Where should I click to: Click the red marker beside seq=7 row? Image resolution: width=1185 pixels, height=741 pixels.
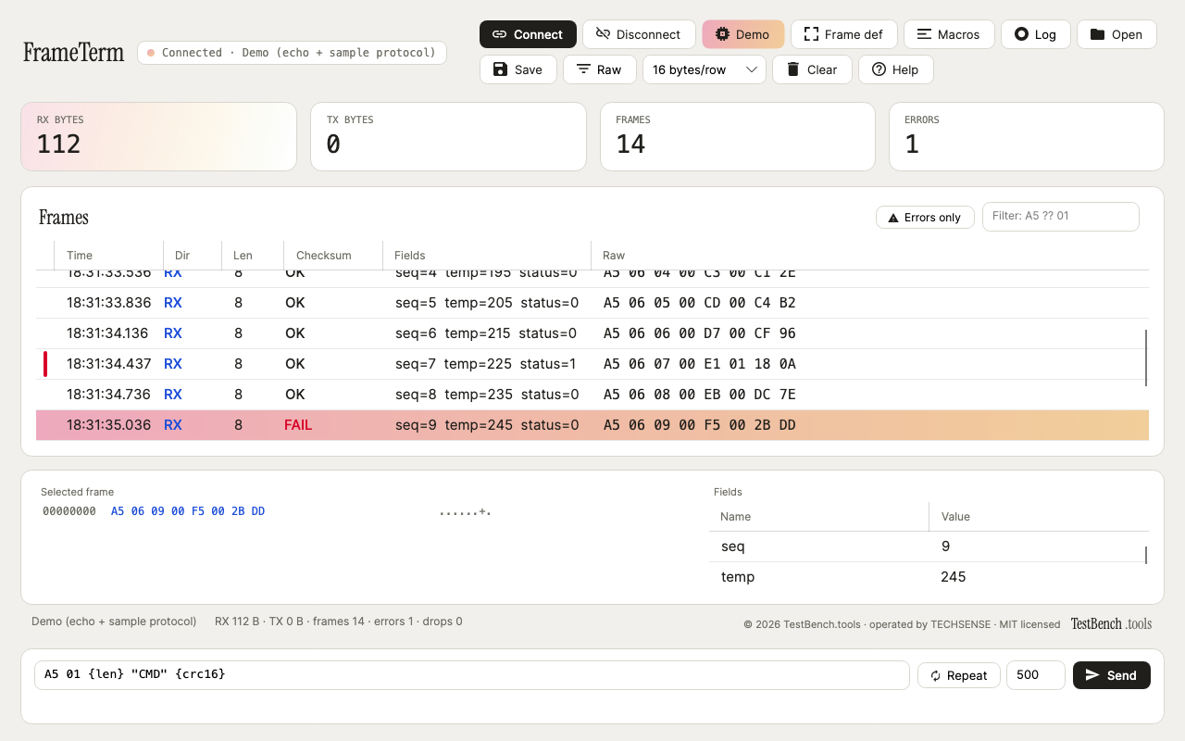pyautogui.click(x=45, y=364)
